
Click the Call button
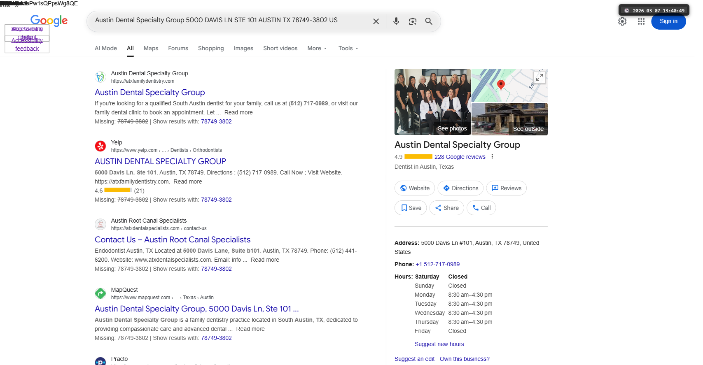[481, 208]
